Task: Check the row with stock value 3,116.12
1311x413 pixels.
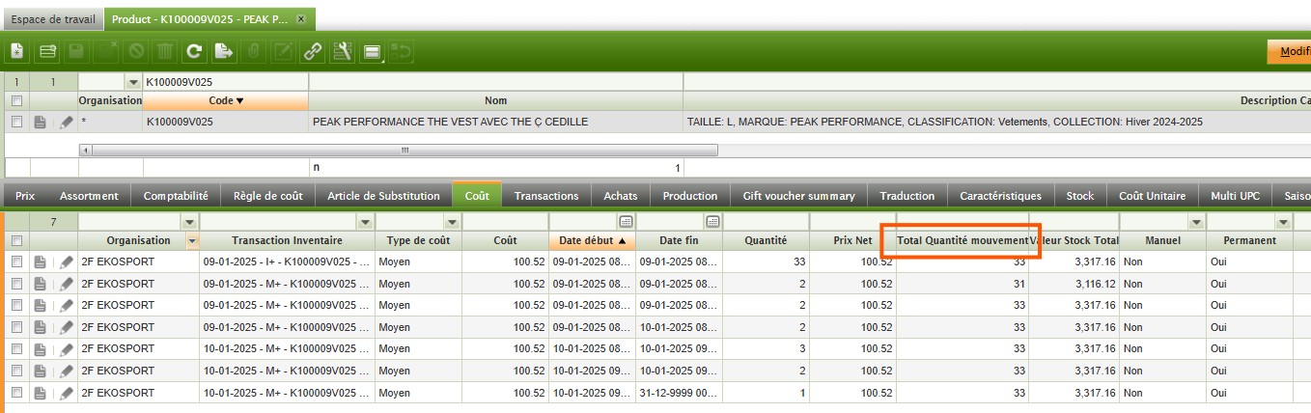Action: 16,284
